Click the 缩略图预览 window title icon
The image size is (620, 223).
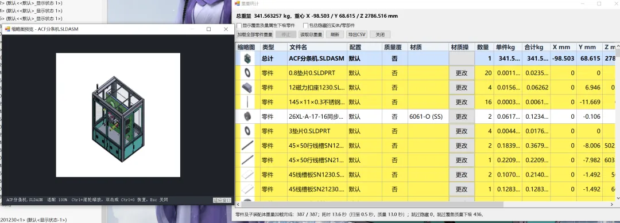click(7, 29)
